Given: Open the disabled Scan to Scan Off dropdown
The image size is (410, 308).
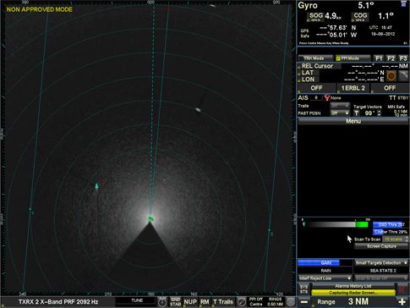Looking at the screenshot, I should [x=381, y=278].
